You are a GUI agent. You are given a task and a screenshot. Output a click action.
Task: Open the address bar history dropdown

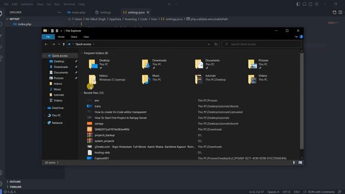pos(209,44)
